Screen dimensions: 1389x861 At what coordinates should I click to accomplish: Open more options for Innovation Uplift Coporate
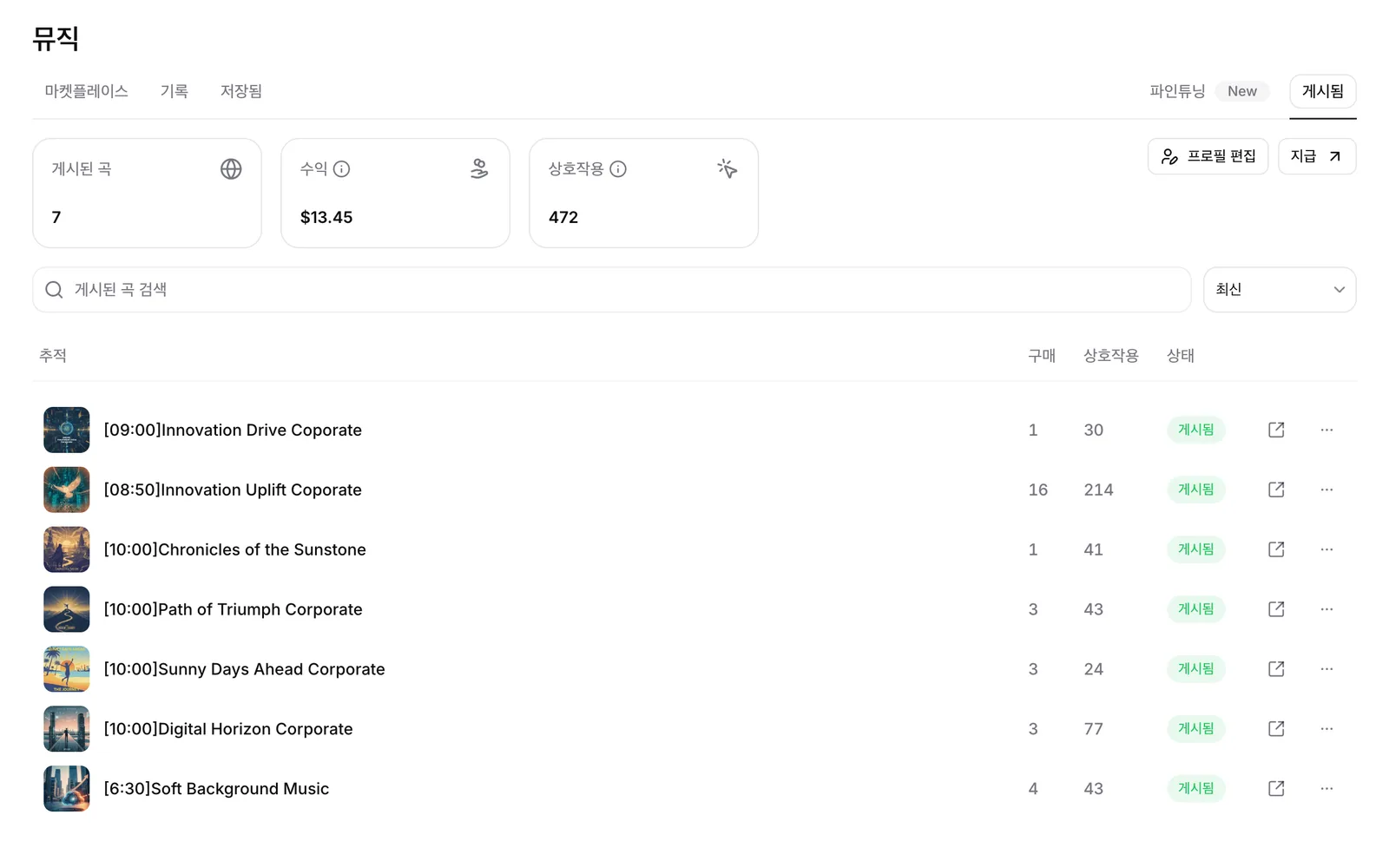[1326, 490]
